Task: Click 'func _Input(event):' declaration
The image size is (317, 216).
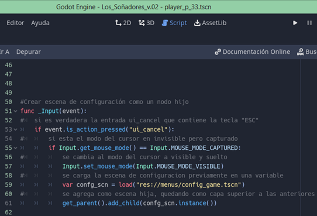Action: (x=53, y=111)
